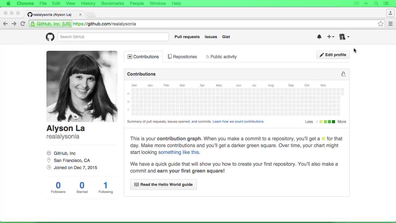Open a new tab button
The width and height of the screenshot is (396, 223).
pyautogui.click(x=90, y=15)
